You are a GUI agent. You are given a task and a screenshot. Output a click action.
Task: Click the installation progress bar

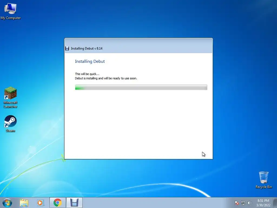(x=141, y=87)
